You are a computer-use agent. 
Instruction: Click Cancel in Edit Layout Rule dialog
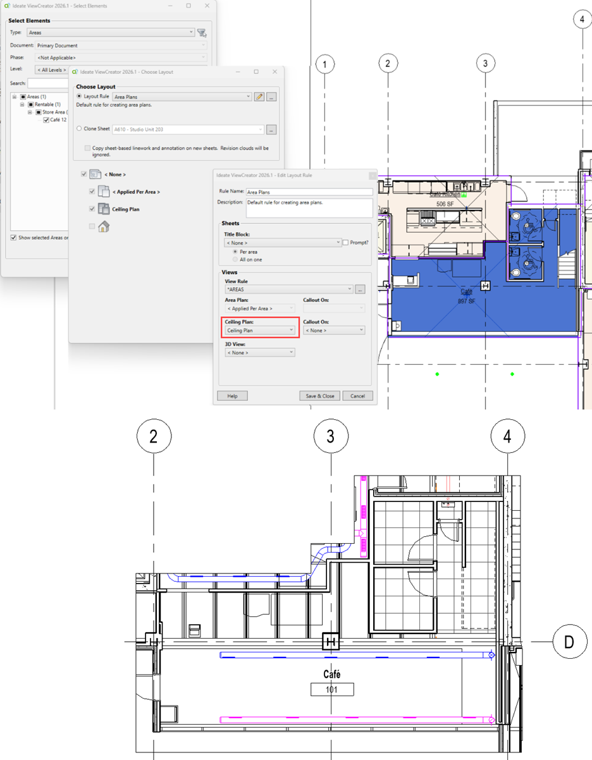[x=357, y=396]
